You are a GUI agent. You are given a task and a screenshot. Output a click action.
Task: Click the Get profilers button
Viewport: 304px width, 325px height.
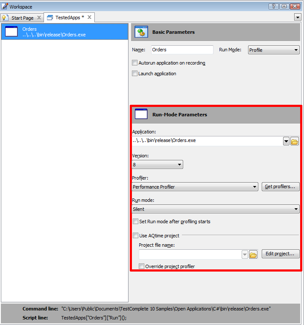[281, 187]
